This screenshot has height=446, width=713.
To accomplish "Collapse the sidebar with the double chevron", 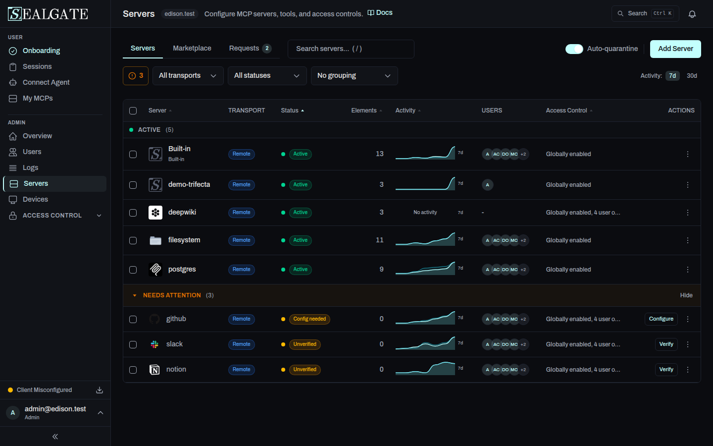I will point(55,437).
